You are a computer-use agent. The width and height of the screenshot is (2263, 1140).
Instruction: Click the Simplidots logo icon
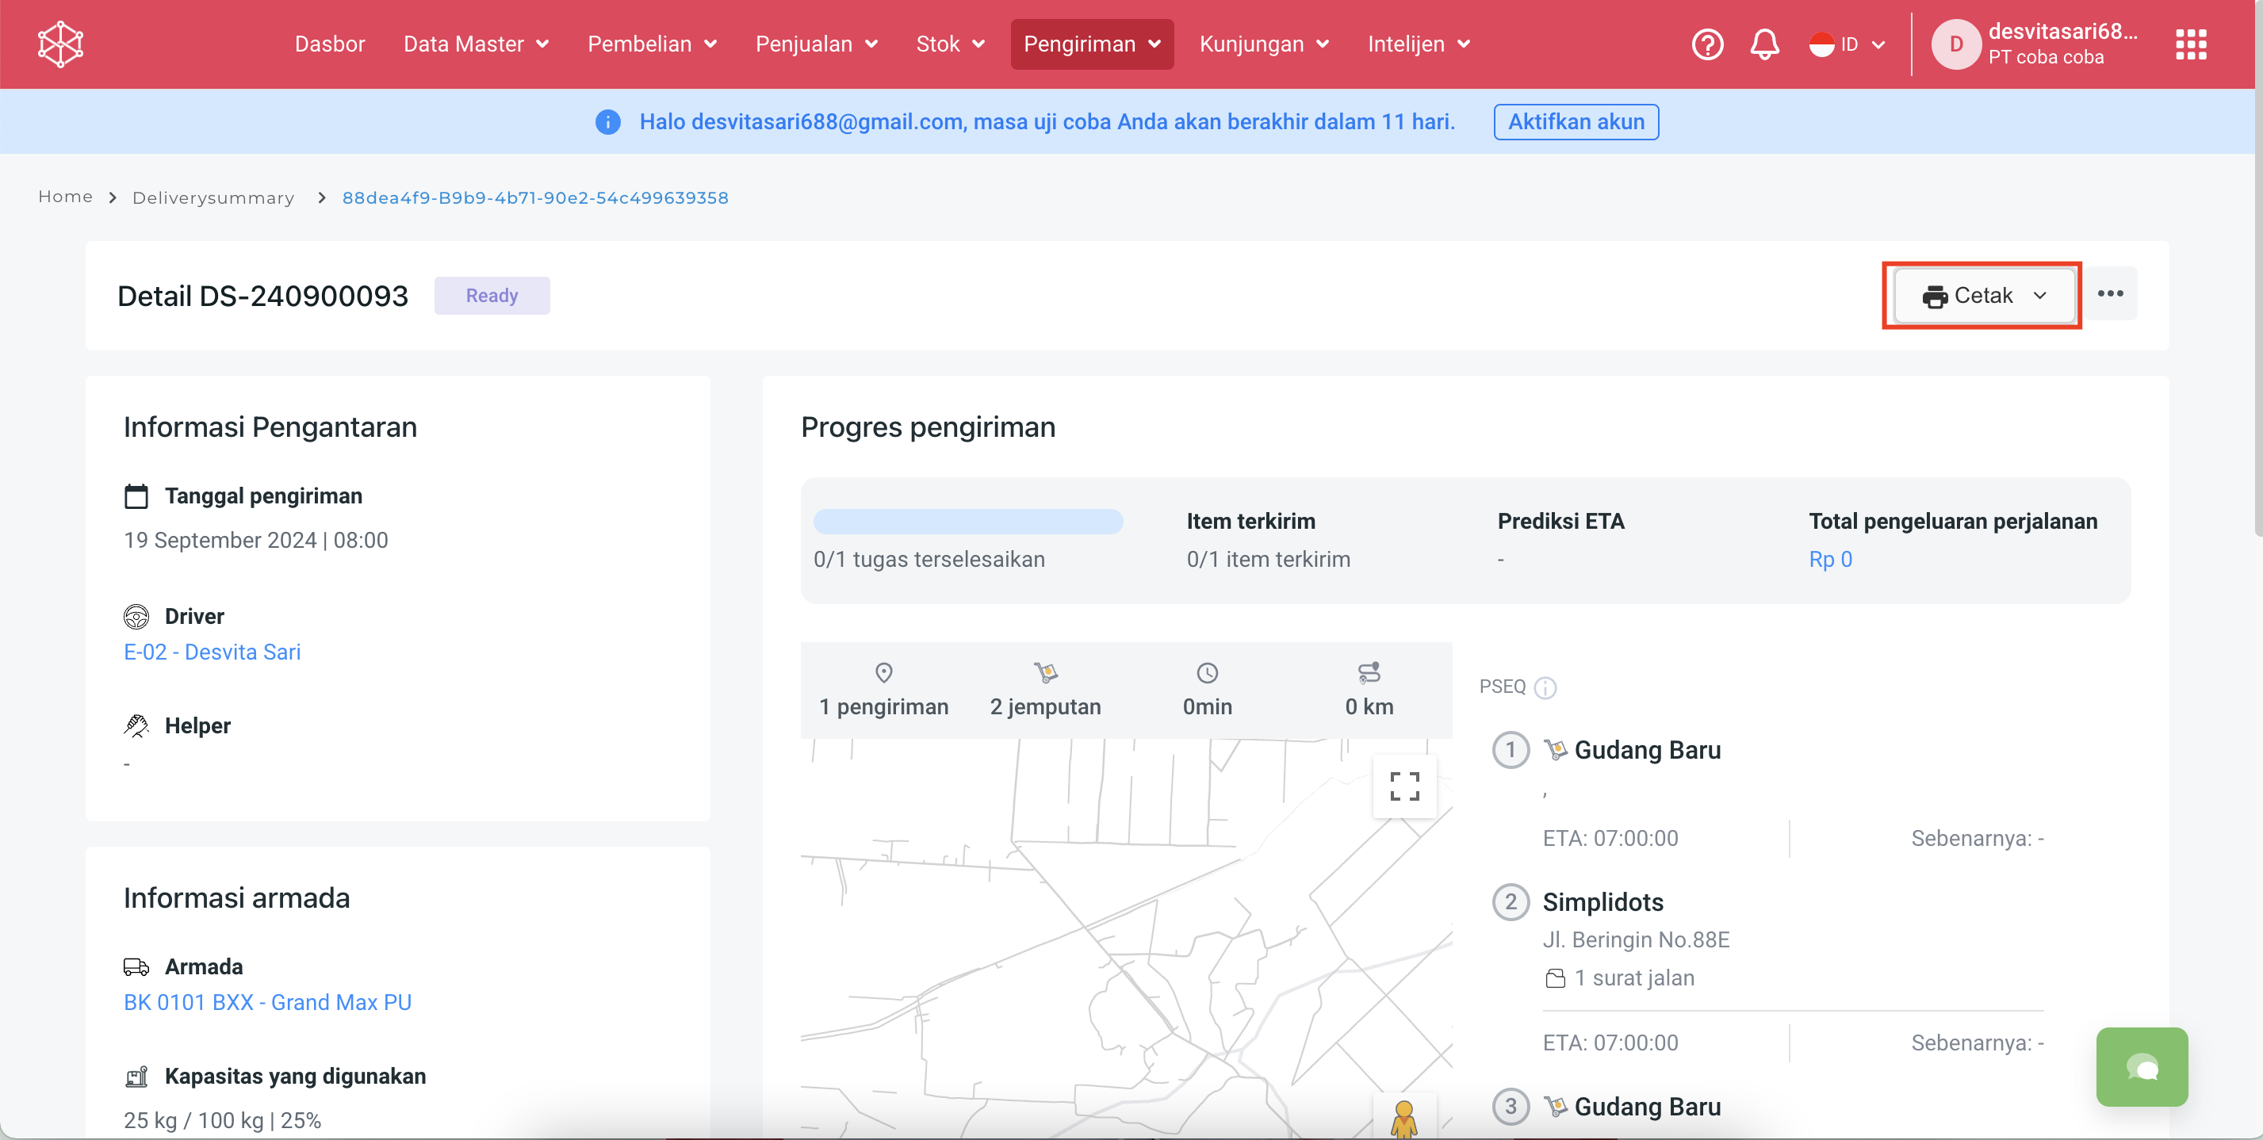[60, 44]
